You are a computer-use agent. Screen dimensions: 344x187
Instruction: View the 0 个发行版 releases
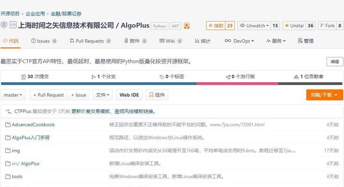[240, 77]
